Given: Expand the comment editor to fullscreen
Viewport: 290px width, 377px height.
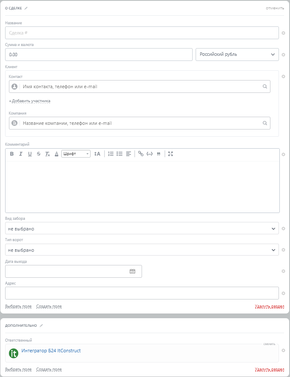Looking at the screenshot, I should [x=171, y=154].
